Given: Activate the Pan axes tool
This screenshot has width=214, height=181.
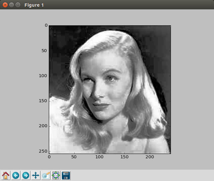Looking at the screenshot, I should 36,175.
